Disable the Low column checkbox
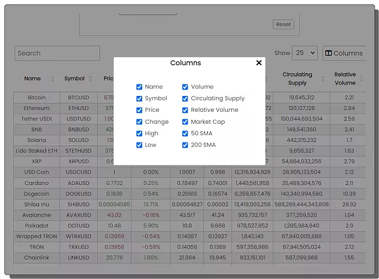Image resolution: width=379 pixels, height=279 pixels. click(139, 145)
